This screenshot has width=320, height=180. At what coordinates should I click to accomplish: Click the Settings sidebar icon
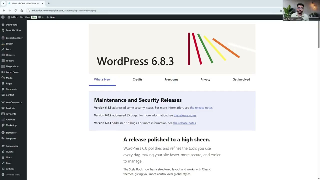click(x=3, y=169)
